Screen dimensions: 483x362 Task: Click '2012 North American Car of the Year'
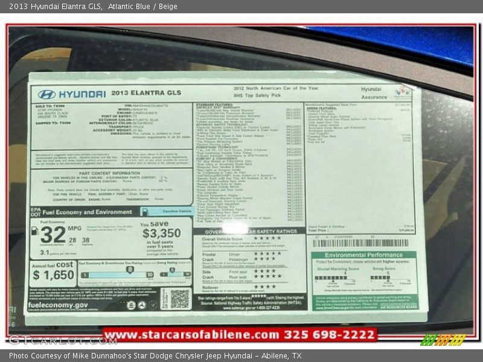pos(276,88)
